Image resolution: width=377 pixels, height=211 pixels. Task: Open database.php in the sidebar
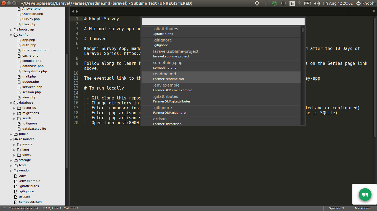point(33,66)
